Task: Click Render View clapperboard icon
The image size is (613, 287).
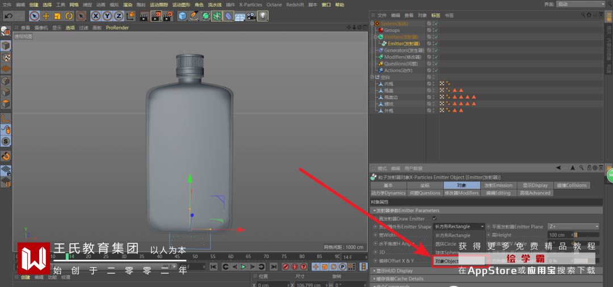Action: point(144,16)
